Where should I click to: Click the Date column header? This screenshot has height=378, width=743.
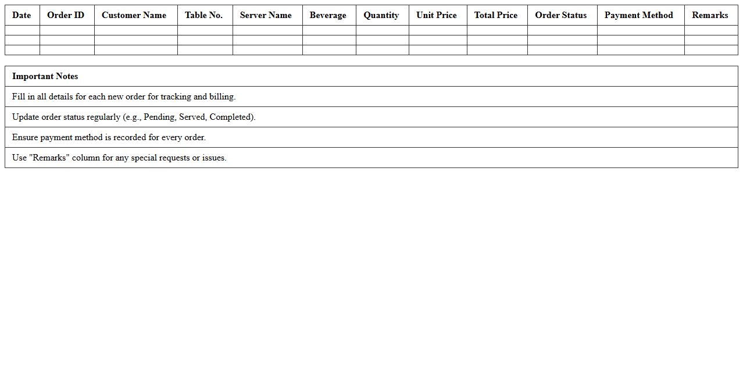[x=22, y=15]
